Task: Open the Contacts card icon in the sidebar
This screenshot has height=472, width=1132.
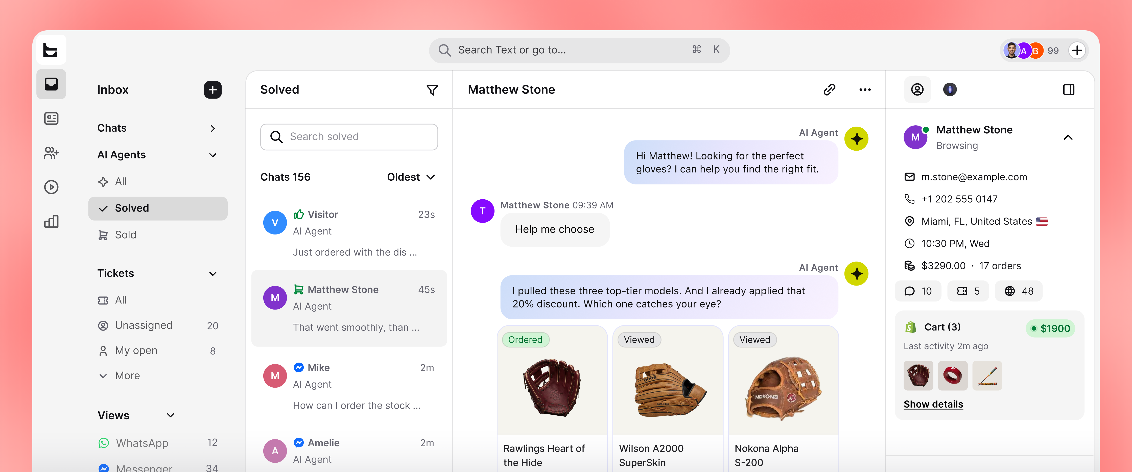Action: coord(51,118)
